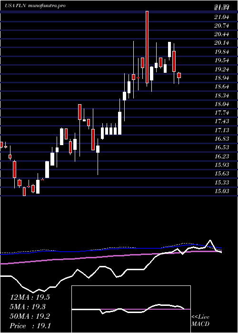Click the 20.74 price axis label
The width and height of the screenshot is (238, 333).
coord(222,26)
